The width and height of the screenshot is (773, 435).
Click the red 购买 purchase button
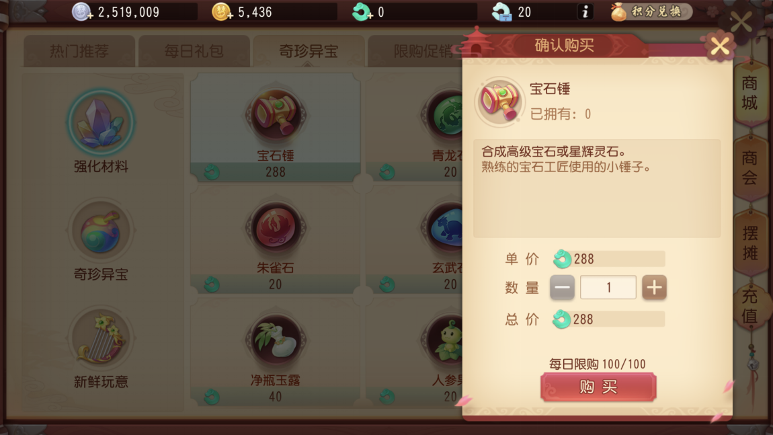pyautogui.click(x=598, y=387)
